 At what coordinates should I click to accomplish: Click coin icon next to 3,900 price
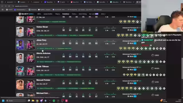152,55
